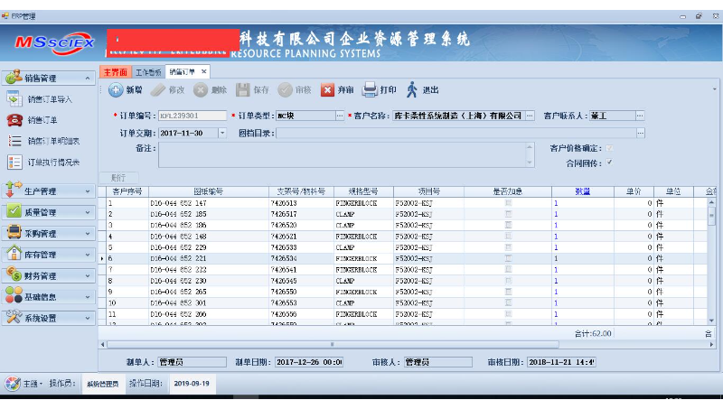Image resolution: width=723 pixels, height=409 pixels.
Task: Click the 采购管理 bus icon
Action: click(x=14, y=232)
